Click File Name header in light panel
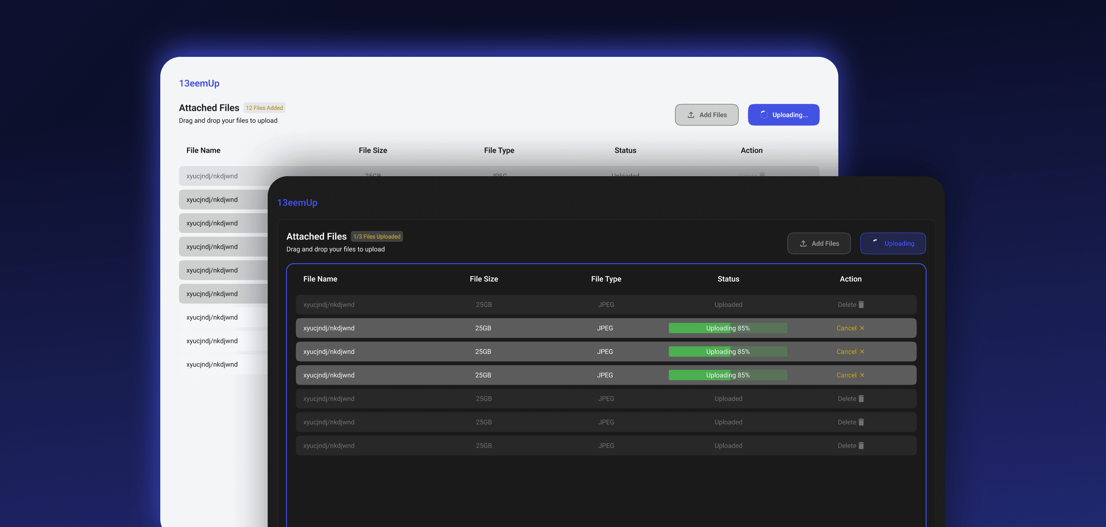Screen dimensions: 1106x527 tap(203, 150)
